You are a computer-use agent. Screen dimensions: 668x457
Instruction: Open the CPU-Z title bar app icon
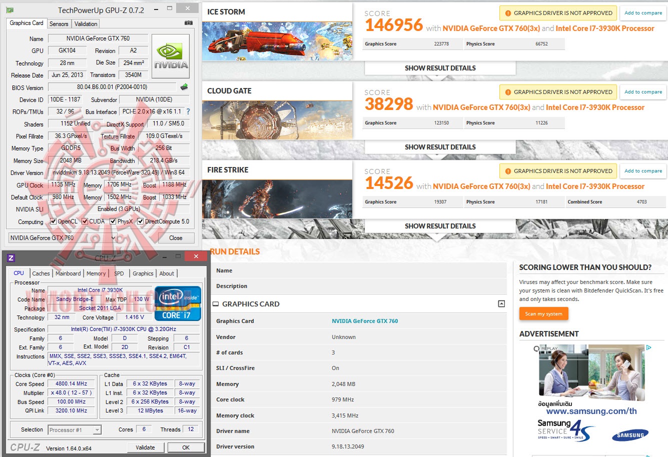tap(11, 258)
